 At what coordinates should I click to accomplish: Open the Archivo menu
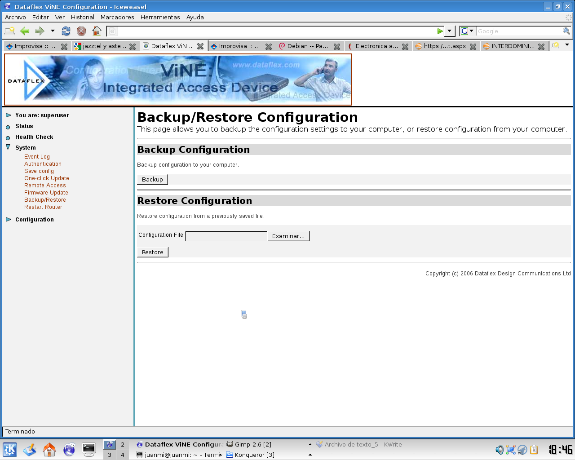15,17
